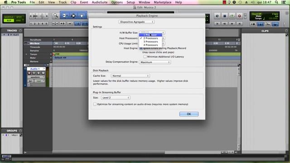Screen dimensions: 290x163
Task: Enable Minimize Additional I/O Latency checkbox
Action: [145, 57]
